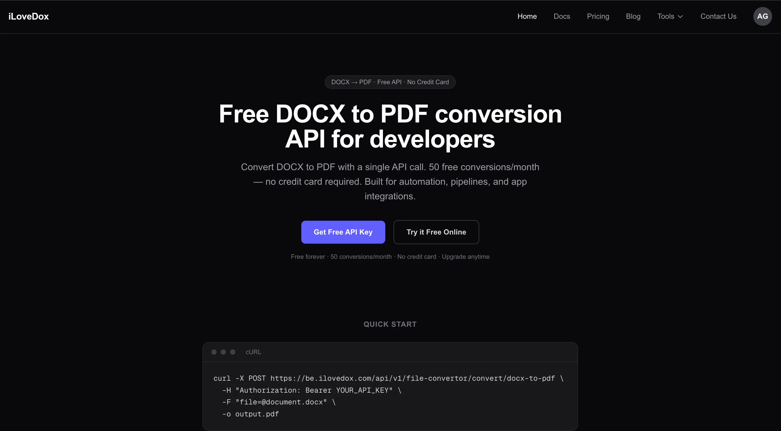Open the Pricing page link
The width and height of the screenshot is (781, 431).
598,16
